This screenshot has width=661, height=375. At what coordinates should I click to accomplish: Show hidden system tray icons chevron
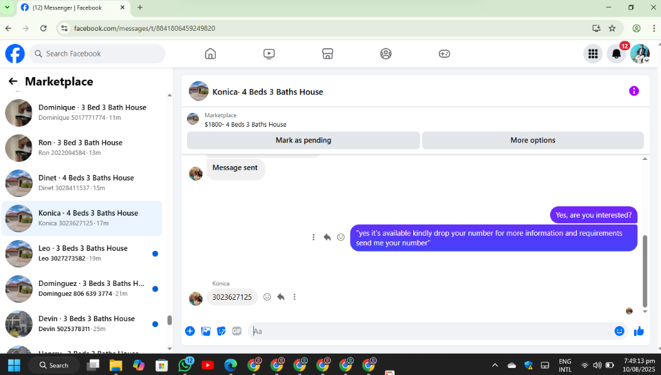coord(495,365)
